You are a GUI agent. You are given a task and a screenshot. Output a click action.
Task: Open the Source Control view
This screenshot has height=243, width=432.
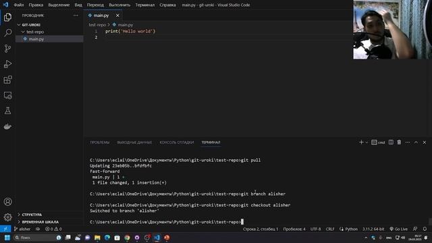click(7, 49)
